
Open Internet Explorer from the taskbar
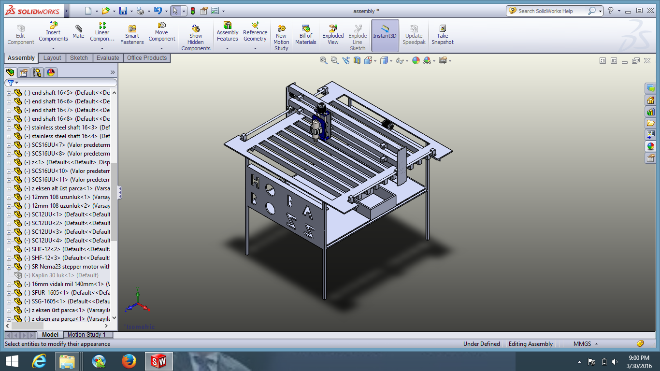pyautogui.click(x=39, y=361)
